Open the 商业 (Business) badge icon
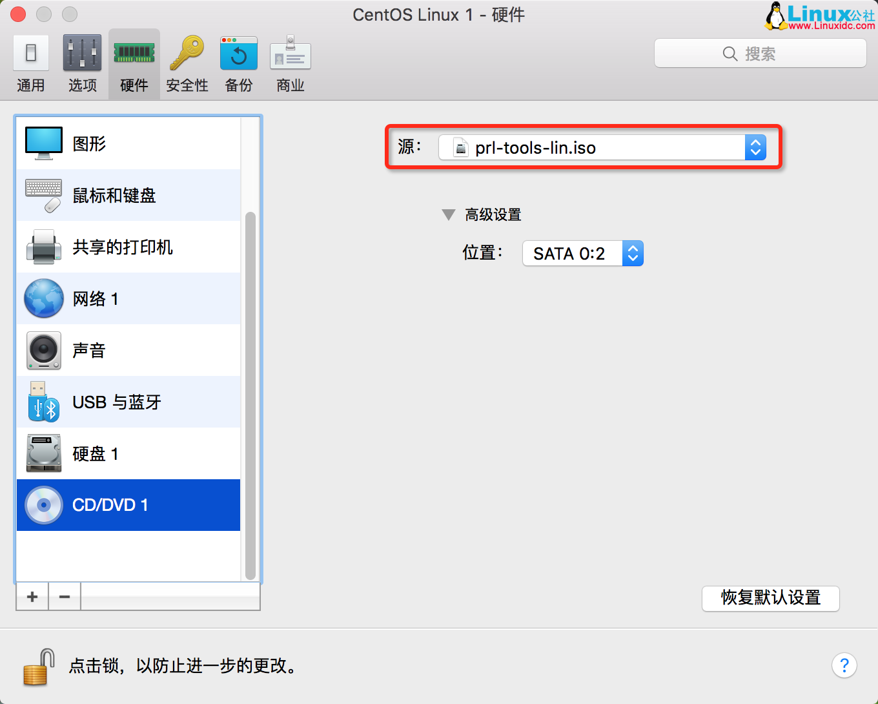This screenshot has height=704, width=878. click(x=291, y=52)
